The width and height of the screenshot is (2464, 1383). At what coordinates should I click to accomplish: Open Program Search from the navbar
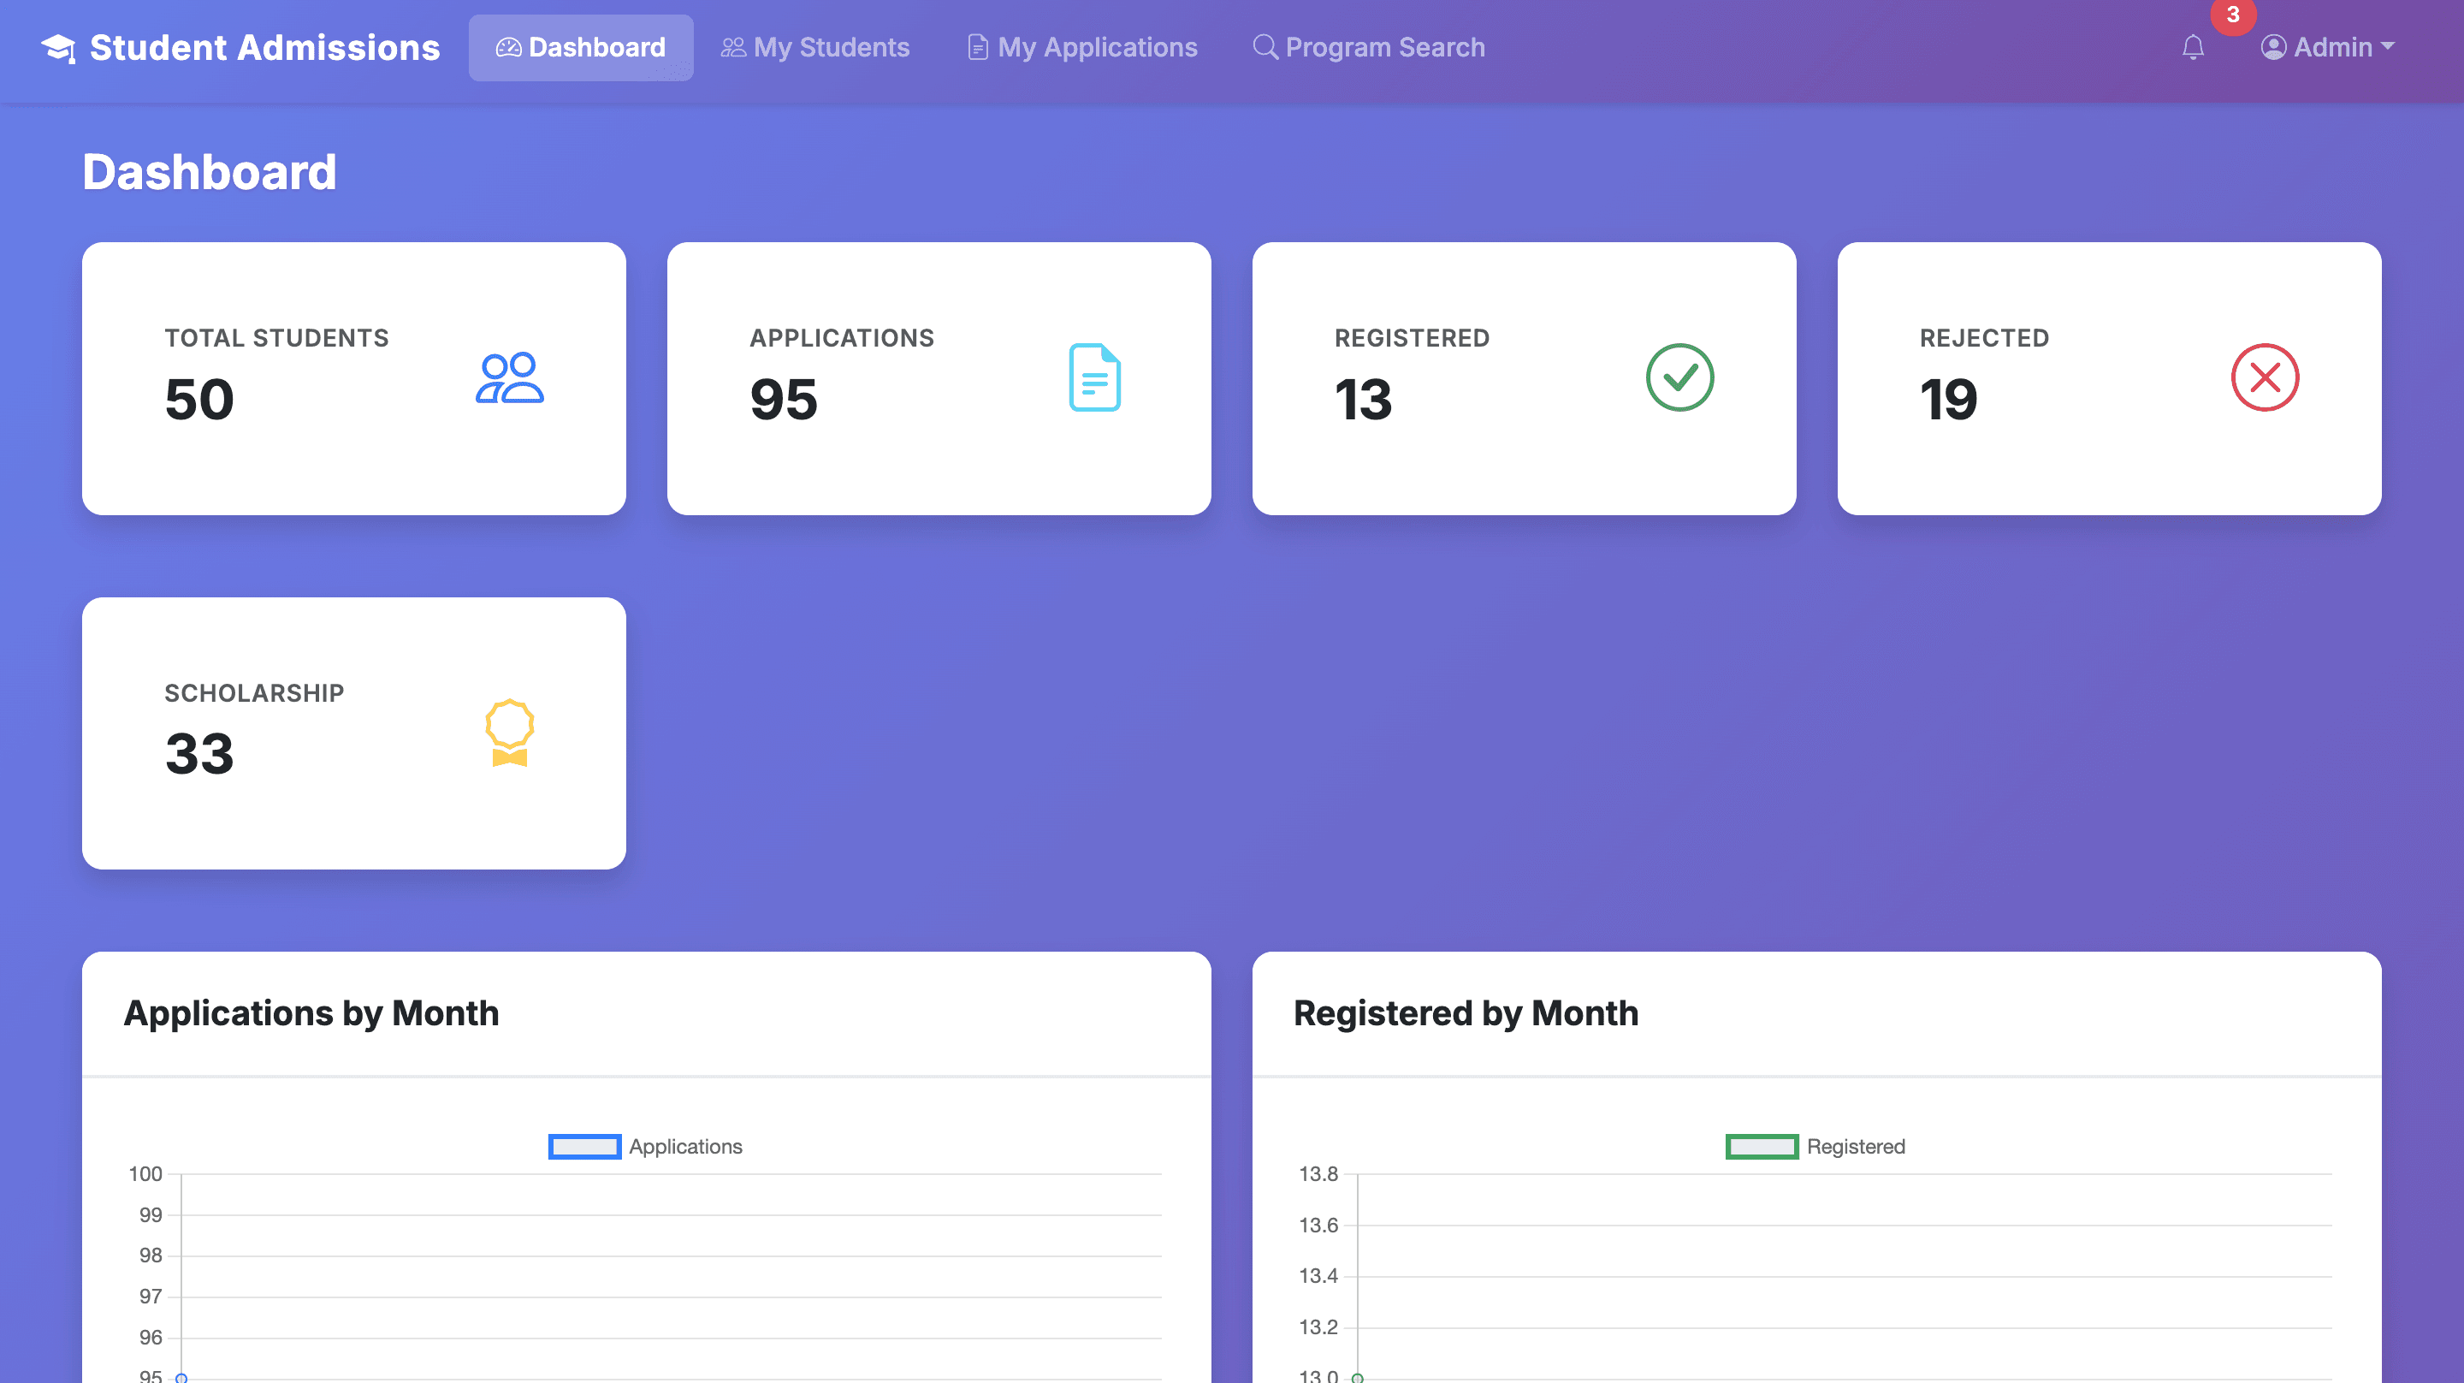click(x=1385, y=46)
